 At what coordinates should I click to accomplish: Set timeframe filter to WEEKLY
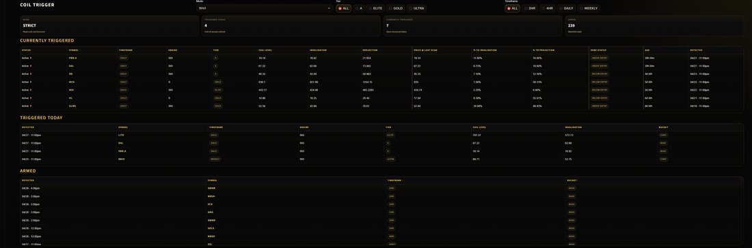(589, 8)
